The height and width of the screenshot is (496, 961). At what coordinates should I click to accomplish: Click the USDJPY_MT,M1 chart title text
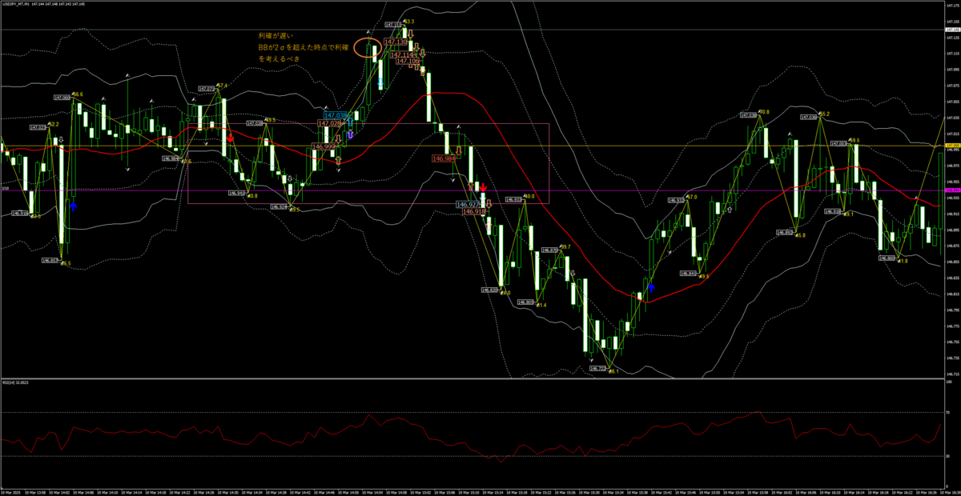(x=17, y=4)
